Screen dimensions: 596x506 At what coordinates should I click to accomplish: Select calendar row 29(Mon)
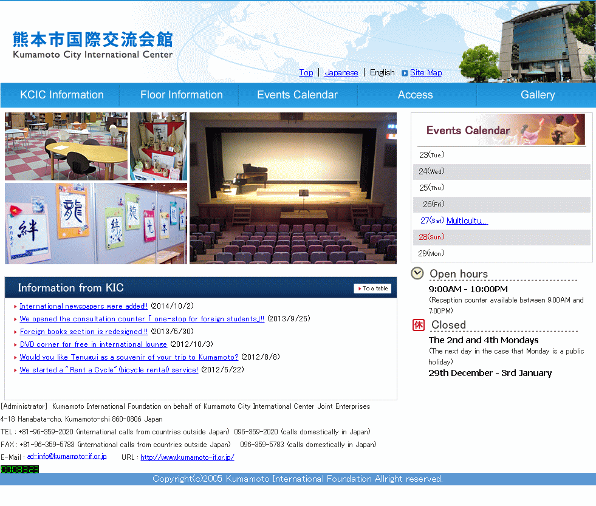(502, 253)
